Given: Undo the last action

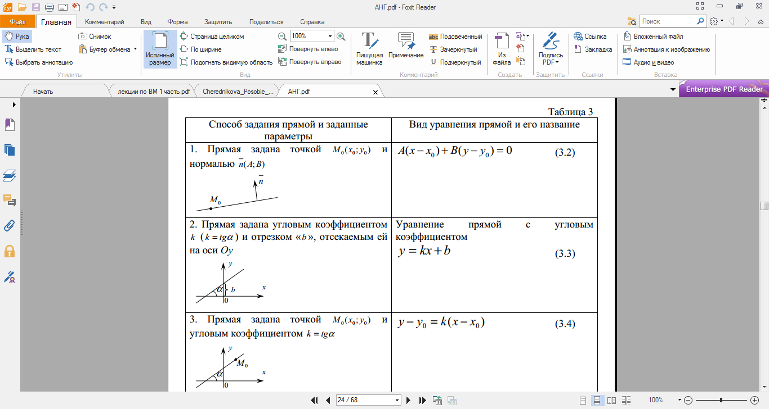Looking at the screenshot, I should pos(90,7).
